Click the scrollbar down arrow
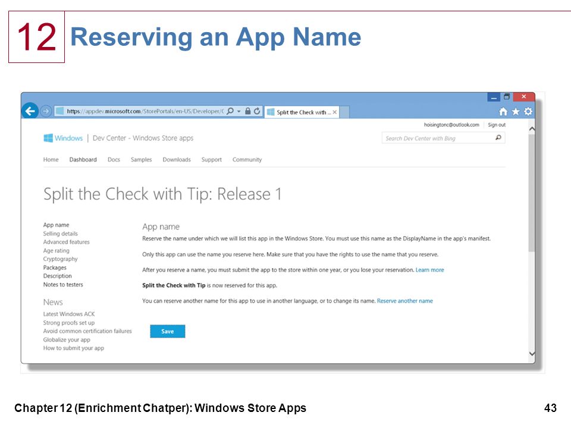 coord(532,353)
